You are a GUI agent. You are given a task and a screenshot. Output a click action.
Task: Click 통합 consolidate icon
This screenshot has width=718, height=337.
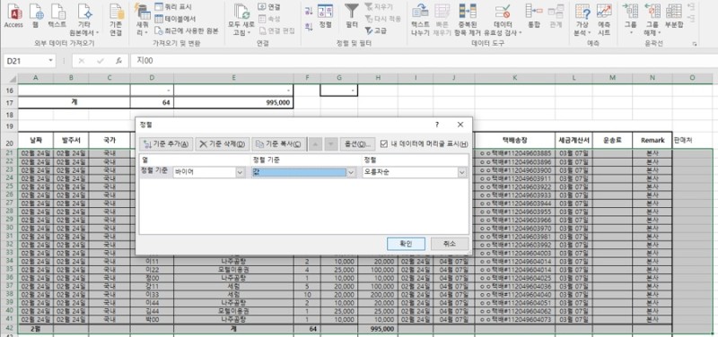[x=534, y=16]
